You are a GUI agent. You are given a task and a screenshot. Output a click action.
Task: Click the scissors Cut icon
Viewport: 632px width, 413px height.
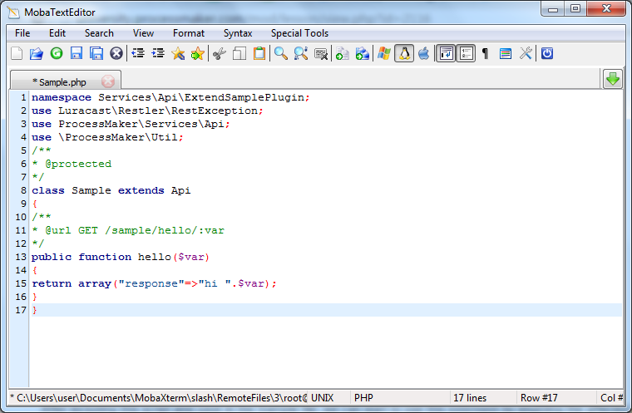(x=219, y=54)
